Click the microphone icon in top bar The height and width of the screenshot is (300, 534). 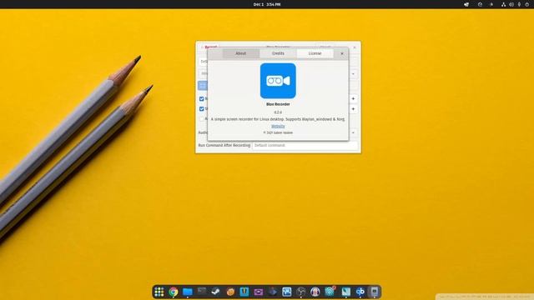[519, 4]
